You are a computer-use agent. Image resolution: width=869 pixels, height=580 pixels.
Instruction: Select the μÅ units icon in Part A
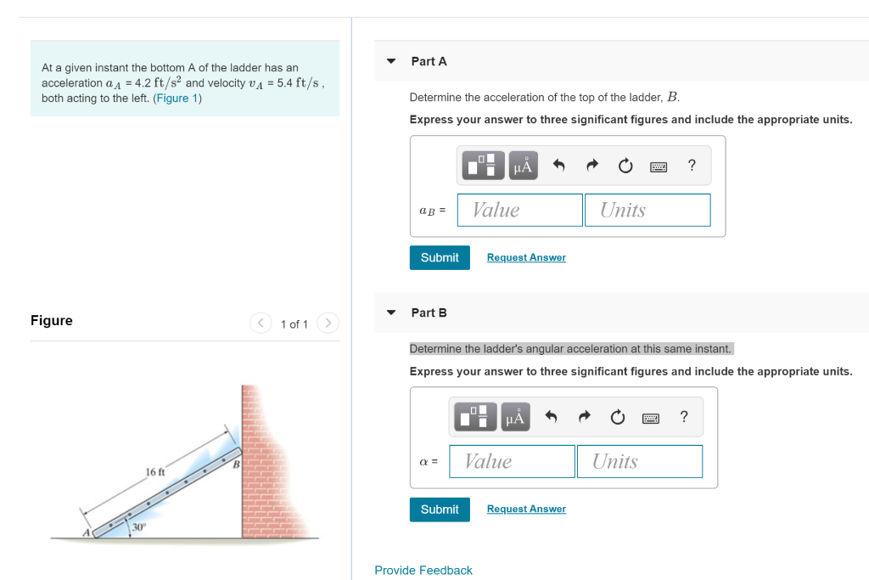(x=522, y=166)
